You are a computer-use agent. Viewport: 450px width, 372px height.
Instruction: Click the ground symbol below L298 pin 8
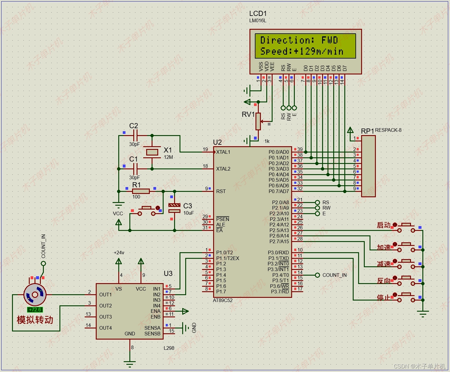click(x=130, y=364)
